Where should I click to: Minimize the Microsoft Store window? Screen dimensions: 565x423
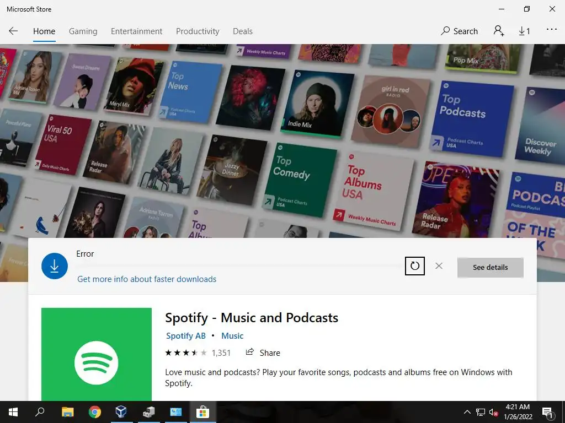[502, 9]
